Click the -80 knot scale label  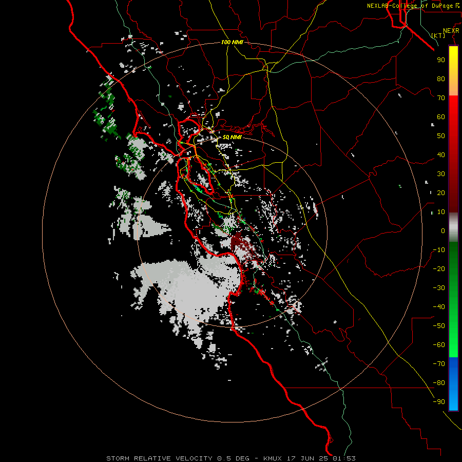click(x=439, y=383)
